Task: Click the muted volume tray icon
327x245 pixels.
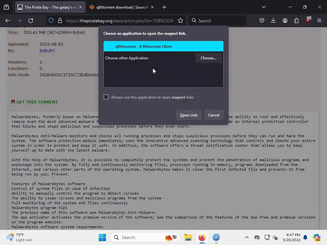Action: (275, 237)
